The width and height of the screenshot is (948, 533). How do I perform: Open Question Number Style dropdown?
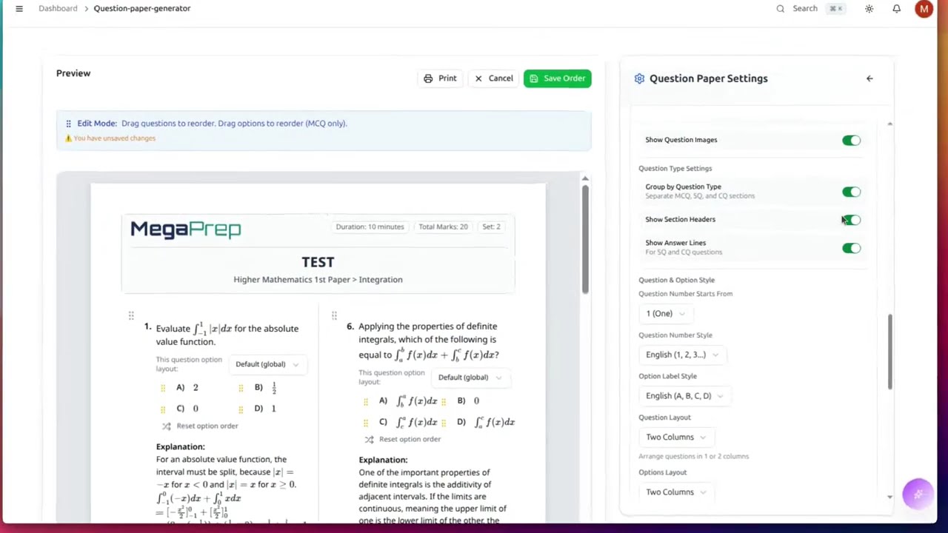681,355
